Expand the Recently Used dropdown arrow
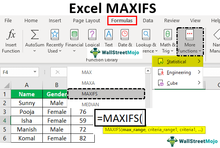Screen dimensions: 220x148 [x=60, y=51]
